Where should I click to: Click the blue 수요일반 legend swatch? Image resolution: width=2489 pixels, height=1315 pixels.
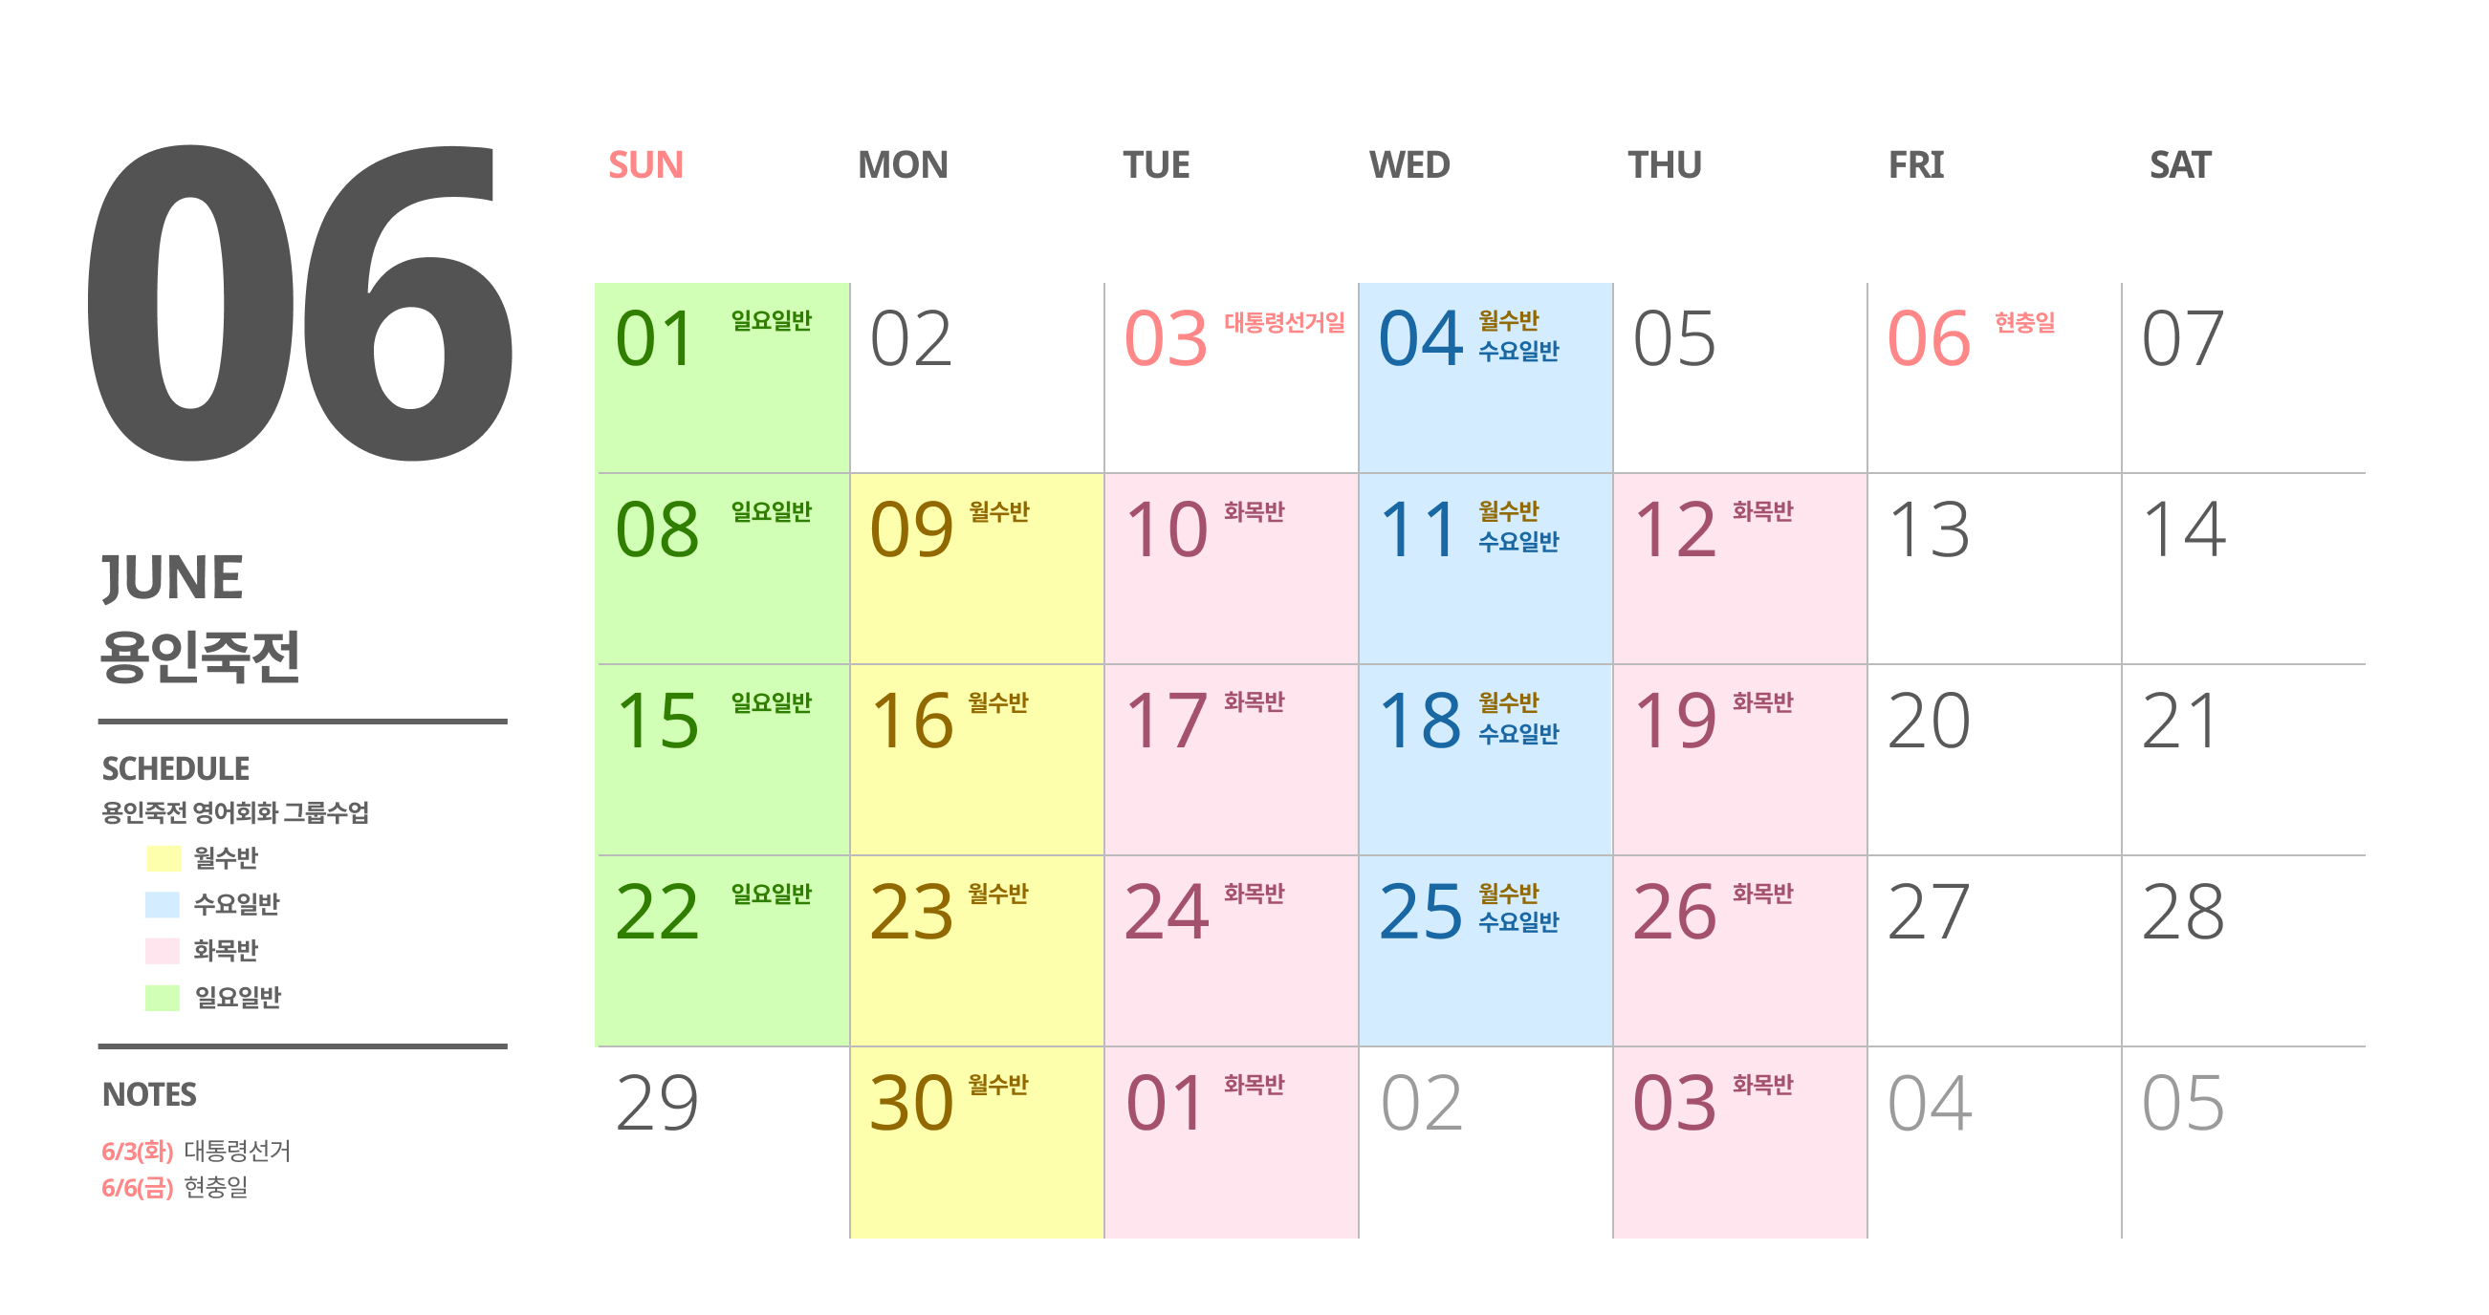(163, 904)
